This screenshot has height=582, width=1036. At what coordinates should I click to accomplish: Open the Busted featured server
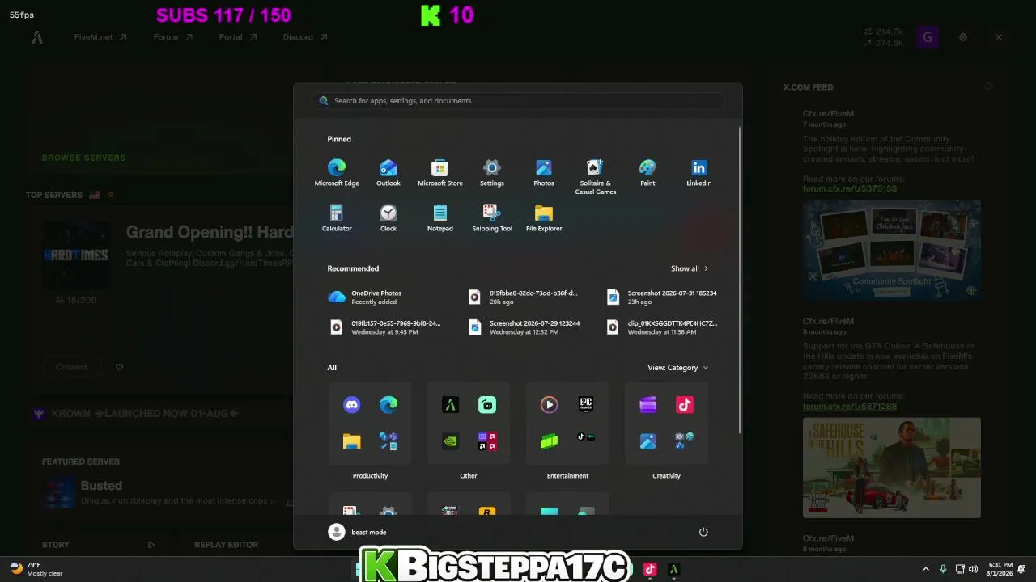tap(101, 486)
